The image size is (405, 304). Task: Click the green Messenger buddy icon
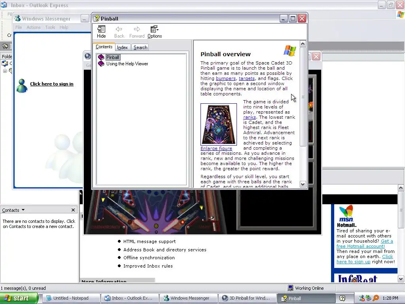point(22,85)
